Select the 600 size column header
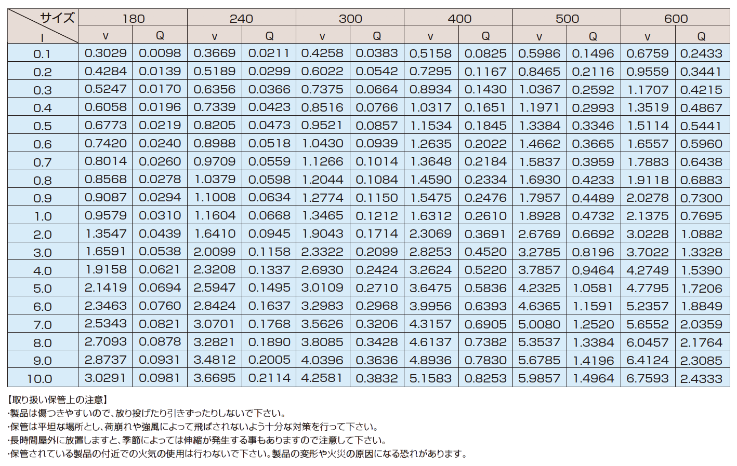The image size is (737, 466). coord(675,19)
